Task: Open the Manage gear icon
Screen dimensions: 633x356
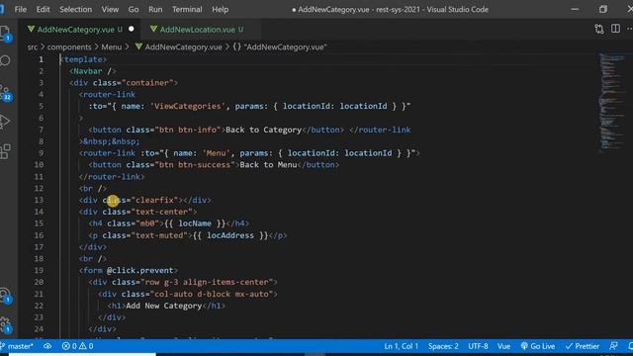Action: coord(5,324)
